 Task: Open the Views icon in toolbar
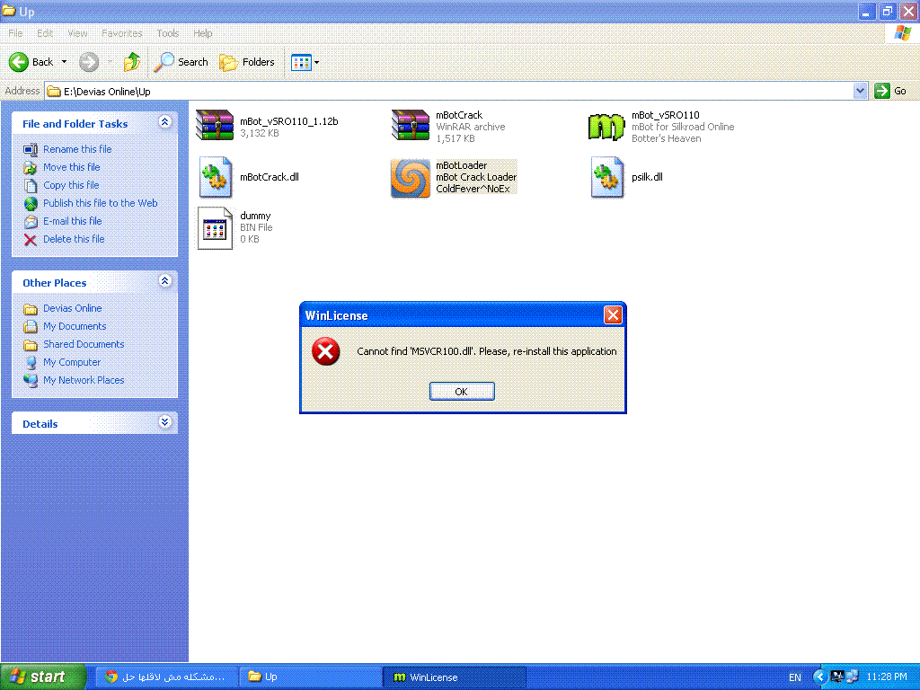(x=302, y=62)
